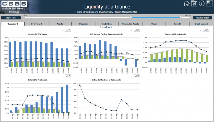Maximize the Noncore to Total Assets chart

70,30
